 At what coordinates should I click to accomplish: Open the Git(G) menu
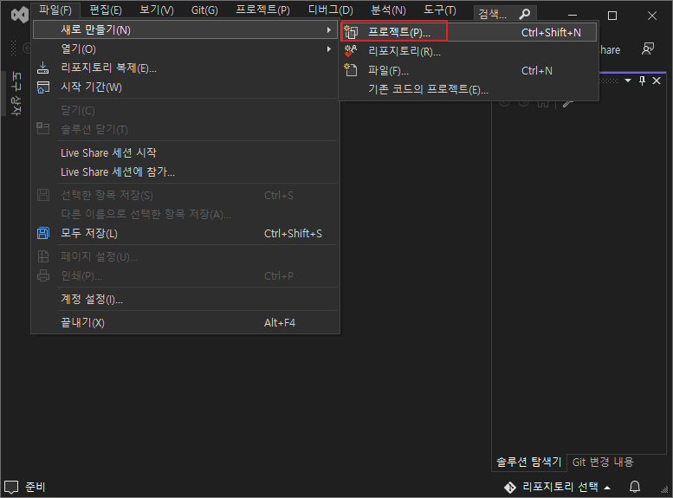coord(204,10)
